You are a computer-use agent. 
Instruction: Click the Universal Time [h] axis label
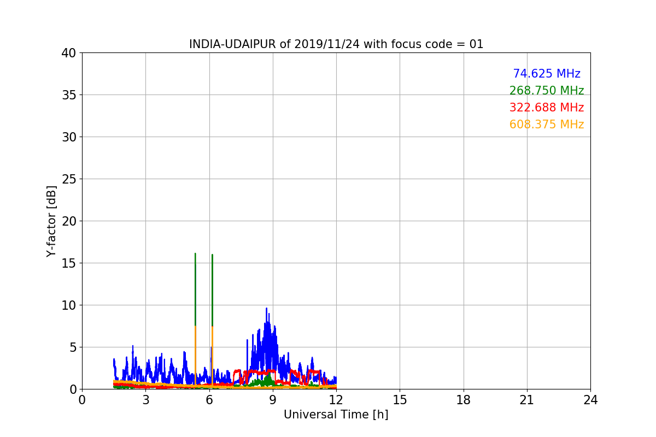[336, 415]
